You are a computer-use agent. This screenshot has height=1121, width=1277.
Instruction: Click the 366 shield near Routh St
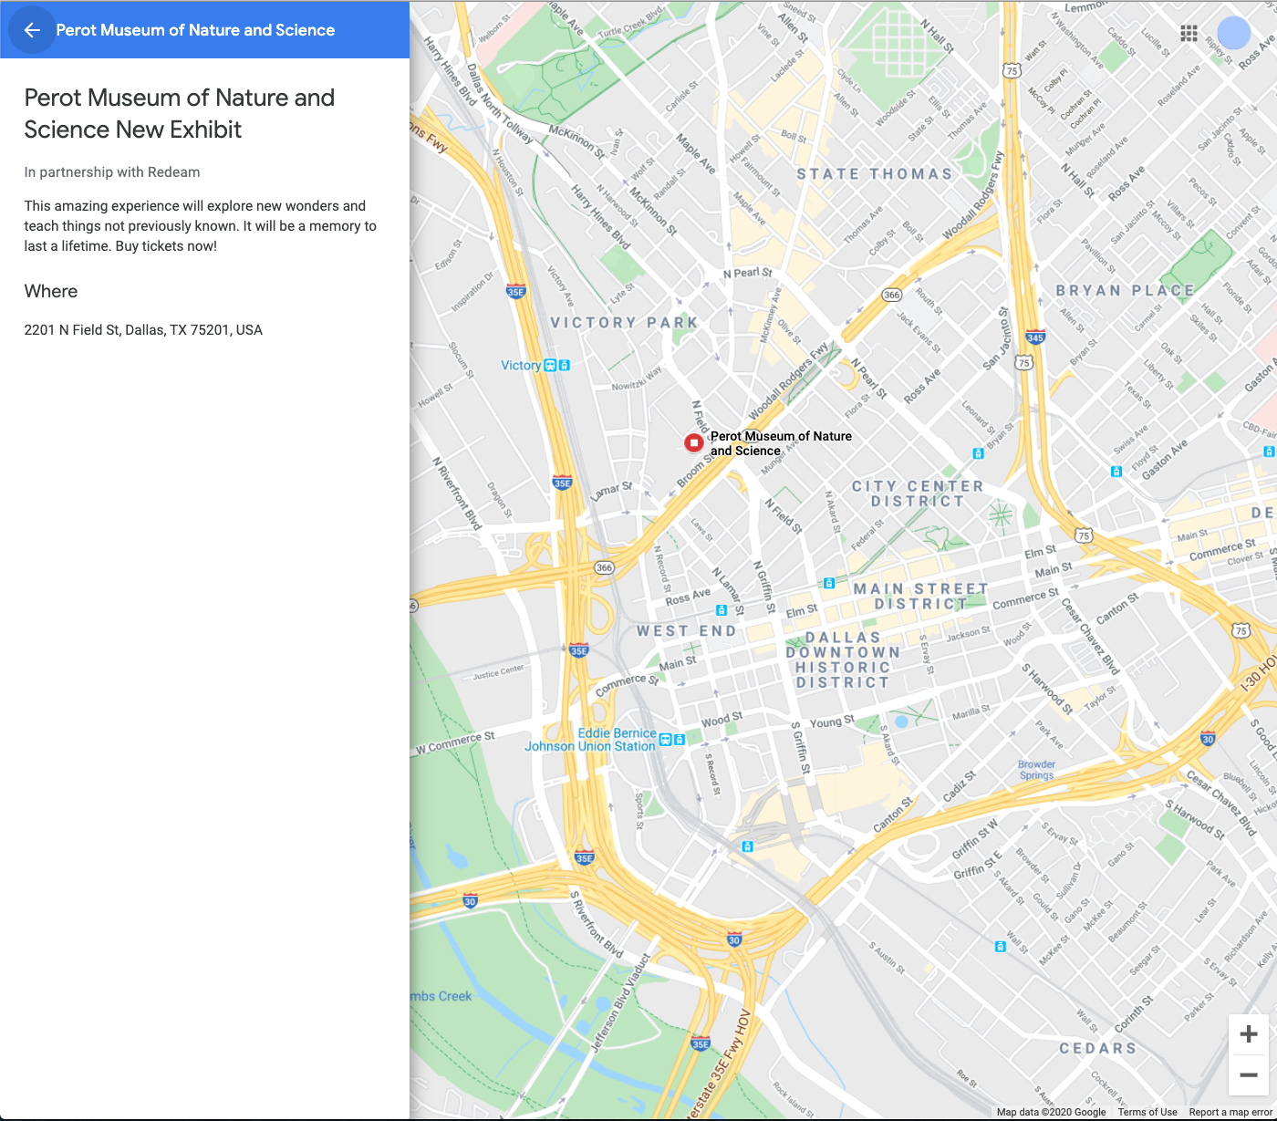point(892,295)
